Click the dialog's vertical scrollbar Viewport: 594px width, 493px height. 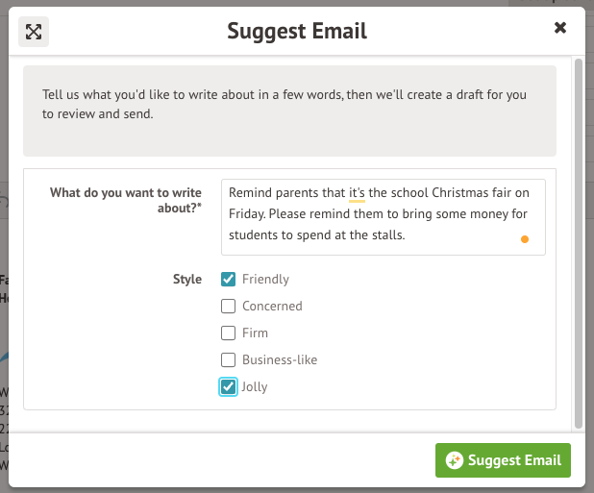578,240
